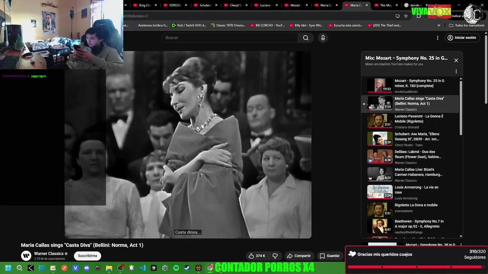Open Billy Idol Eyes Without bookmark
The image size is (488, 274).
pyautogui.click(x=306, y=25)
